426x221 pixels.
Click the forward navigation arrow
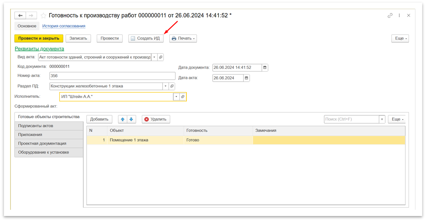(x=31, y=15)
